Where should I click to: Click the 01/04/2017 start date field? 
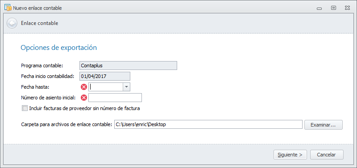point(105,76)
